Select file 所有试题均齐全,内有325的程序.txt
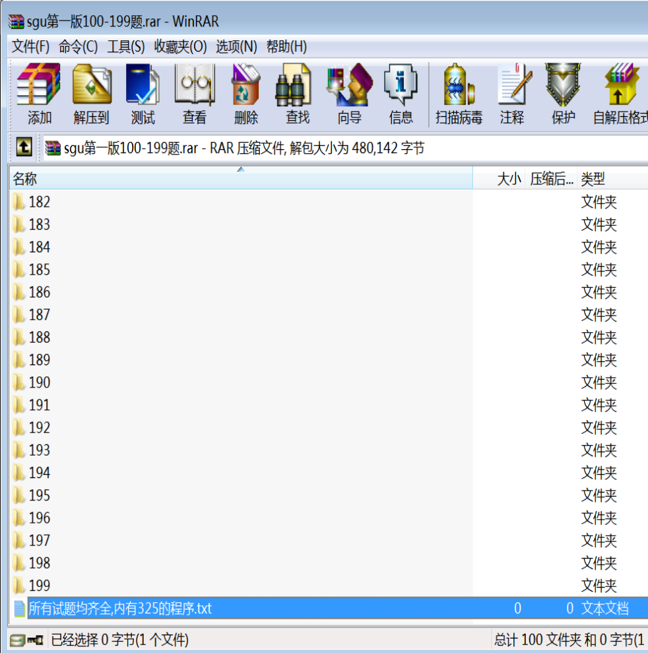 120,609
